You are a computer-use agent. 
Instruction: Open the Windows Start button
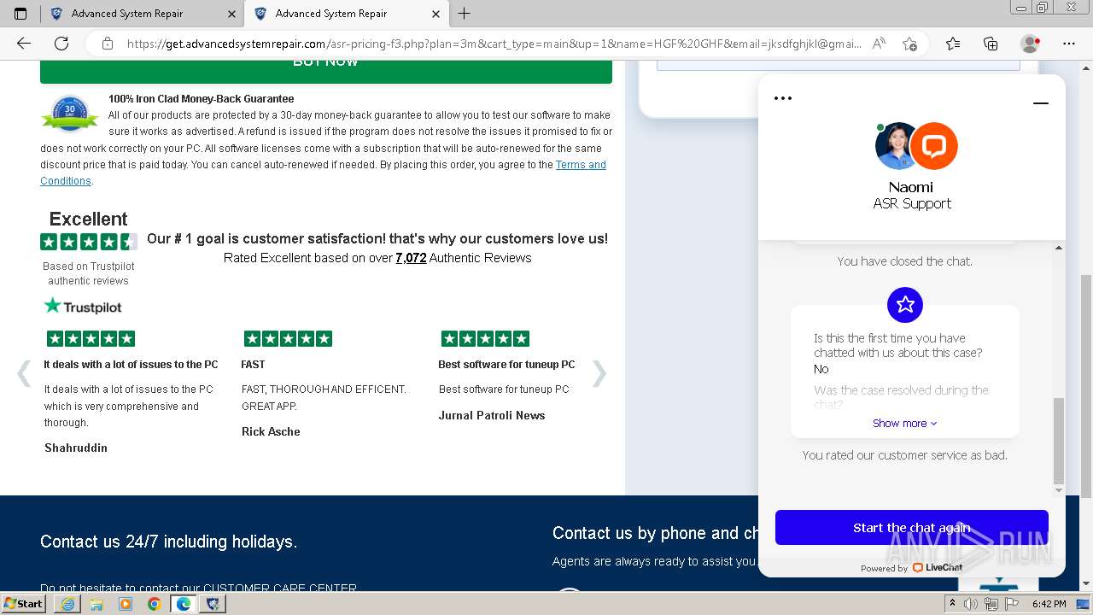(24, 603)
